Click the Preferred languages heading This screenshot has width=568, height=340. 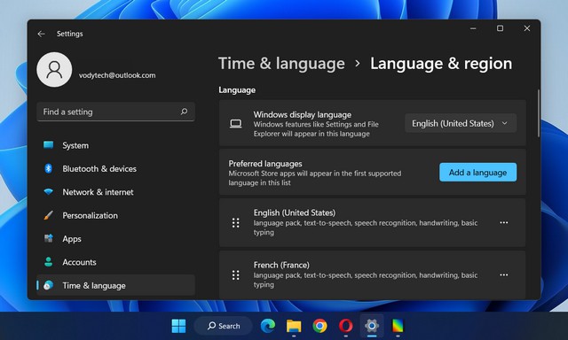coord(265,164)
